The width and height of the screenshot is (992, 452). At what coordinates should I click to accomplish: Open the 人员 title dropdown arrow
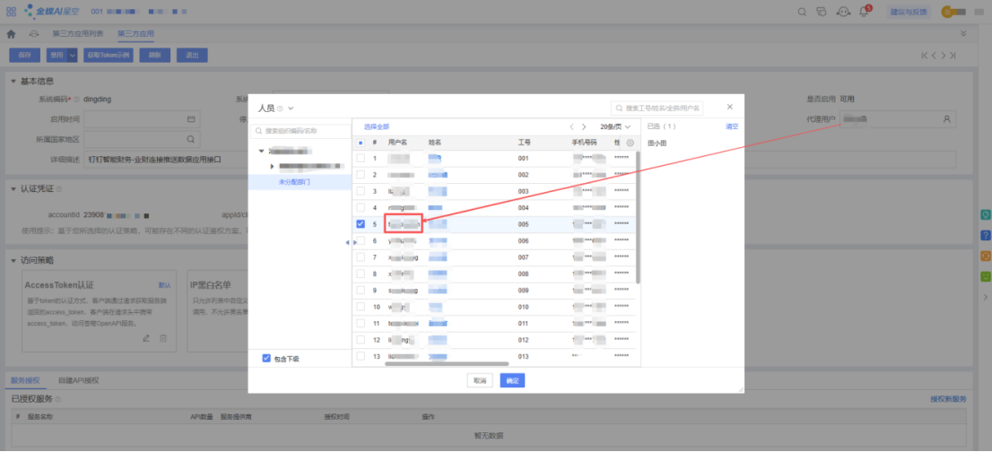coord(291,109)
